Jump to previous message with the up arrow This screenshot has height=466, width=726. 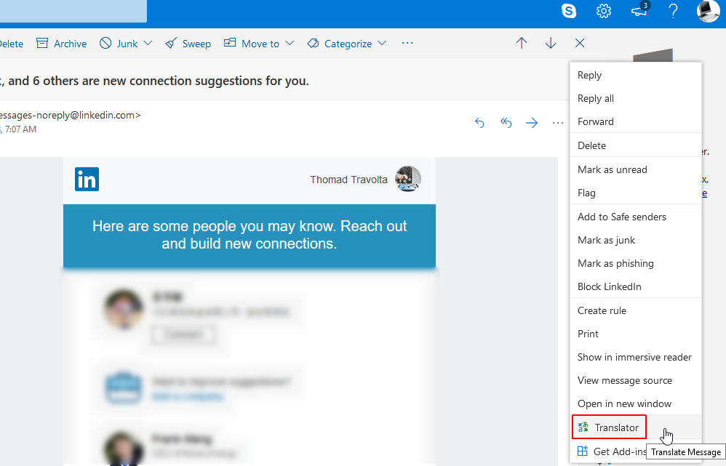tap(522, 43)
